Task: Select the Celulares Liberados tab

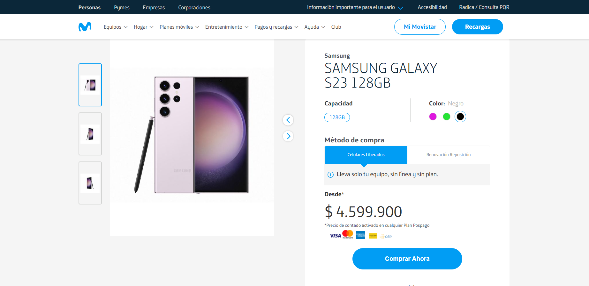Action: coord(366,155)
